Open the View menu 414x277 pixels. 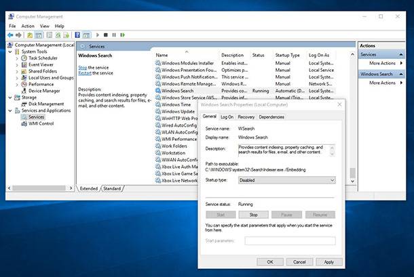(x=44, y=26)
